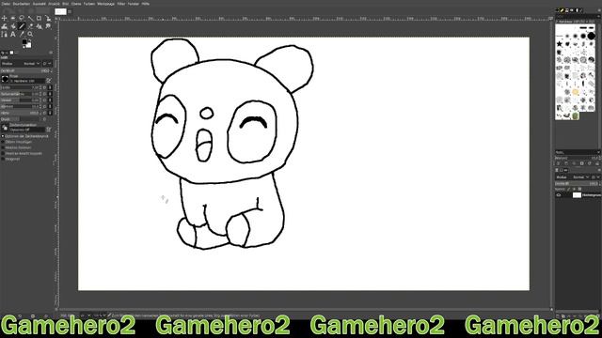Adjust the brush Härte slider
The image size is (602, 338).
pyautogui.click(x=21, y=113)
